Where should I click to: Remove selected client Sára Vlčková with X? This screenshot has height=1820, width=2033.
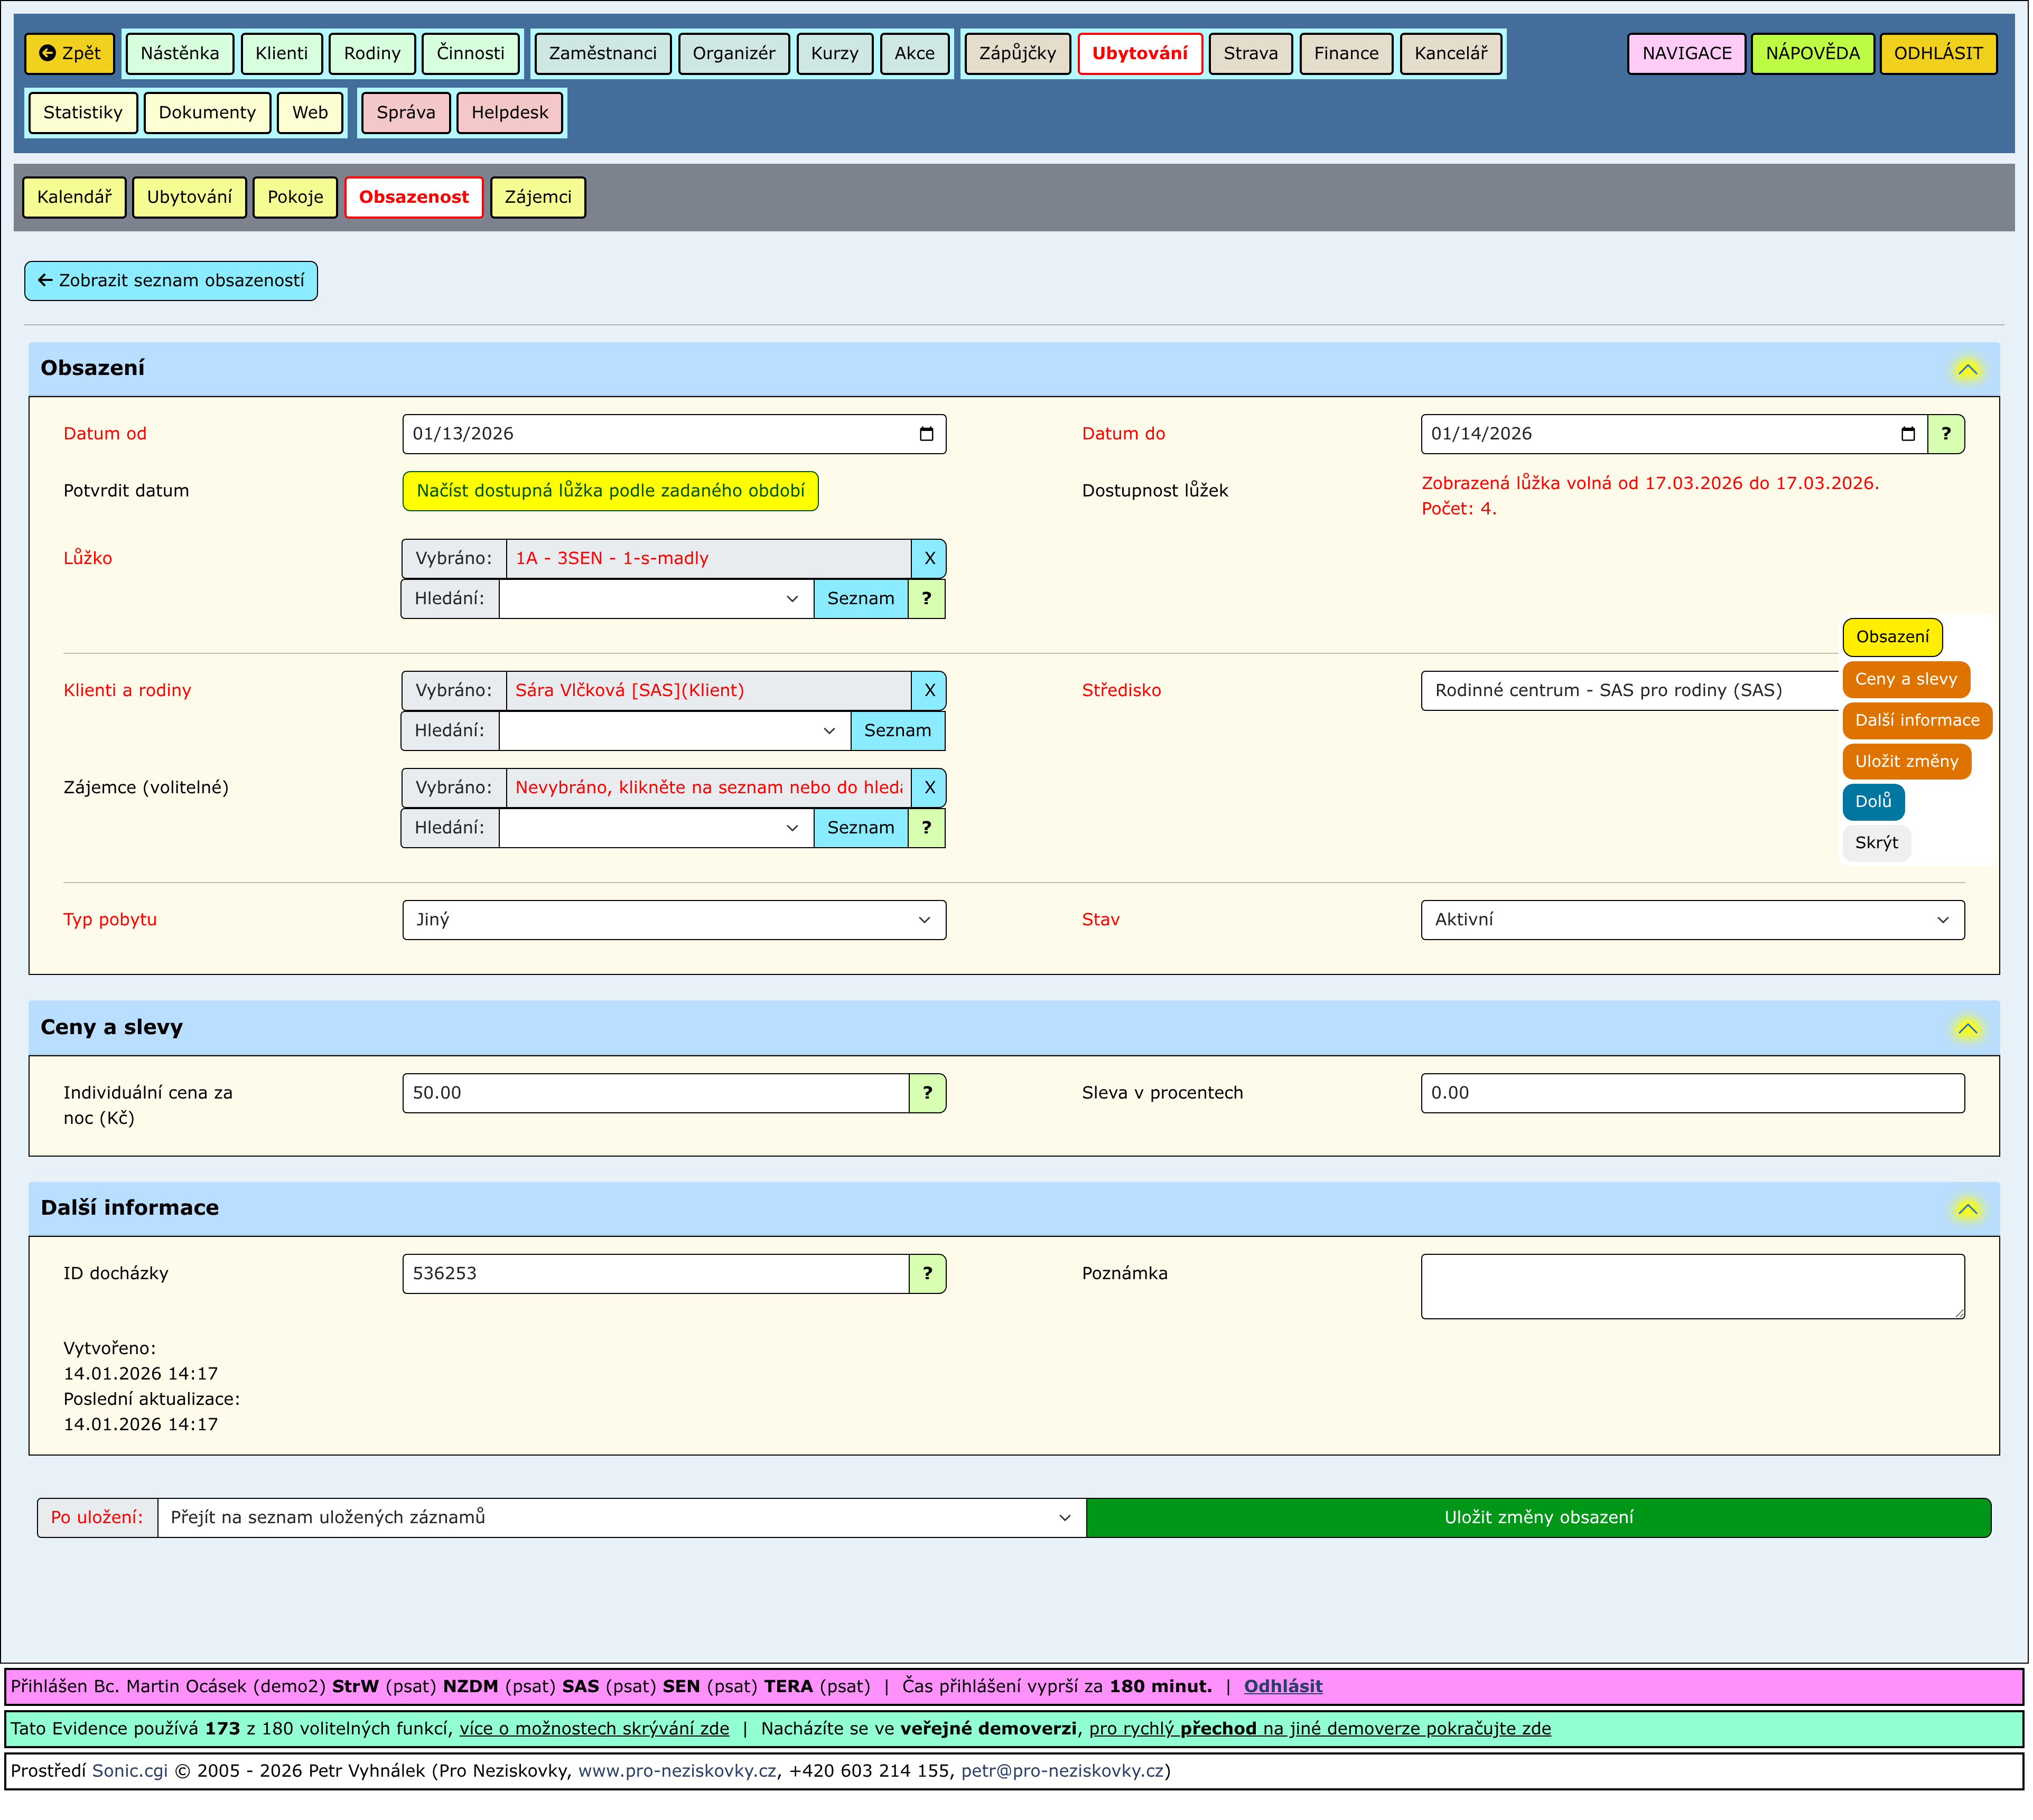coord(929,691)
